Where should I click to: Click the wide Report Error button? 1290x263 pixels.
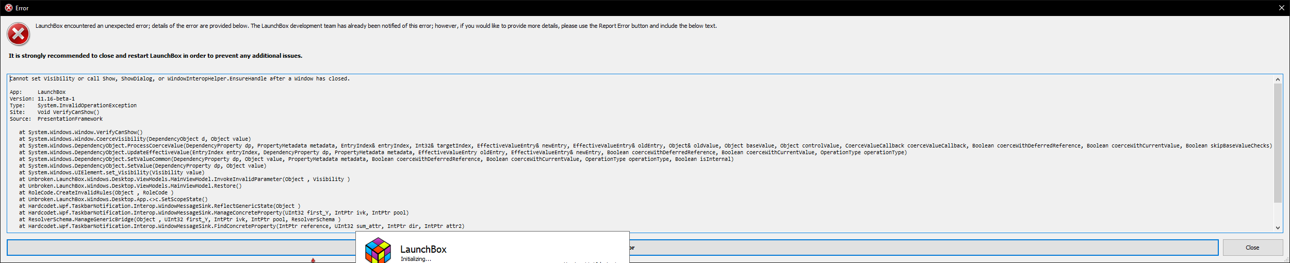pyautogui.click(x=613, y=248)
